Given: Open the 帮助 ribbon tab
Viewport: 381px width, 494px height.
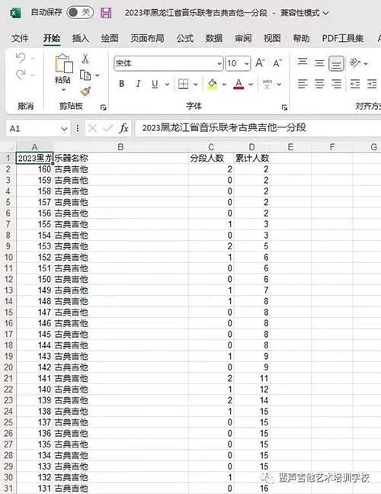Looking at the screenshot, I should coord(301,38).
